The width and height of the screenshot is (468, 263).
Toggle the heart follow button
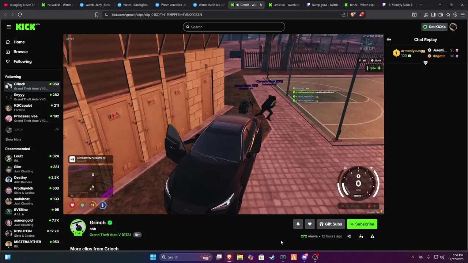[310, 224]
